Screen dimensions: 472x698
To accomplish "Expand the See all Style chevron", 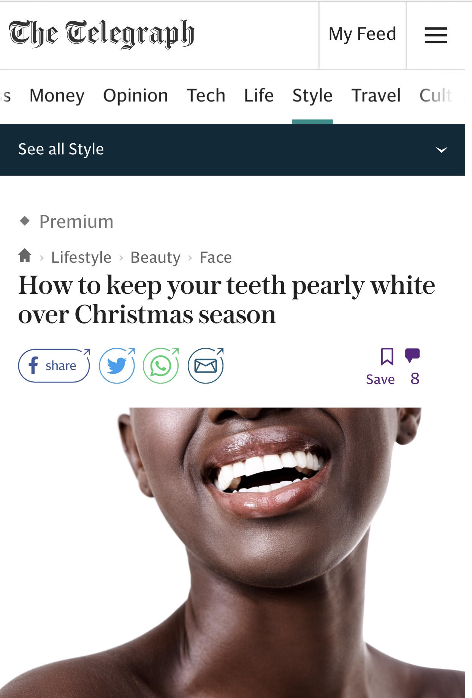I will pyautogui.click(x=441, y=150).
